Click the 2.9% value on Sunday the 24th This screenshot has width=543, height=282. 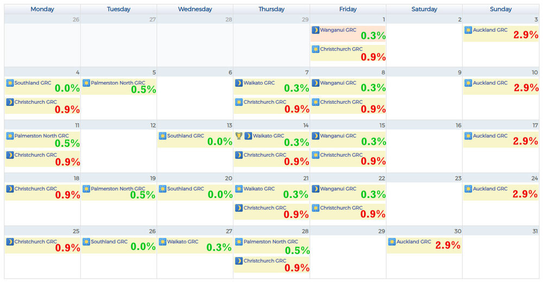526,194
